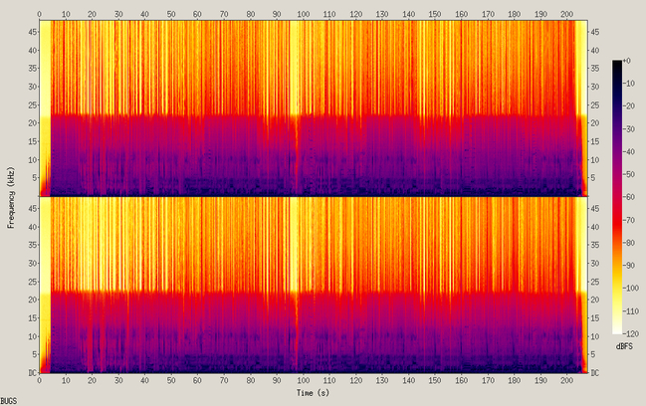Image resolution: width=646 pixels, height=406 pixels.
Task: Click the Frequency (kHz) axis label
Action: [11, 197]
